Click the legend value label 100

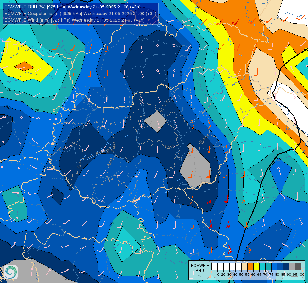click(x=301, y=275)
